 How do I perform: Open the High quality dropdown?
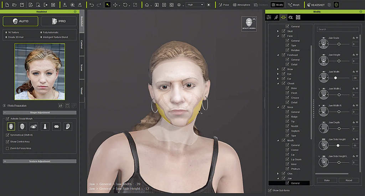pos(195,5)
